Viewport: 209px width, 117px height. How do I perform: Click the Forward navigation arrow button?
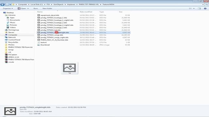(x=7, y=5)
